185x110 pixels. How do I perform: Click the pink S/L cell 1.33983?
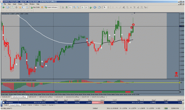[x=98, y=103]
